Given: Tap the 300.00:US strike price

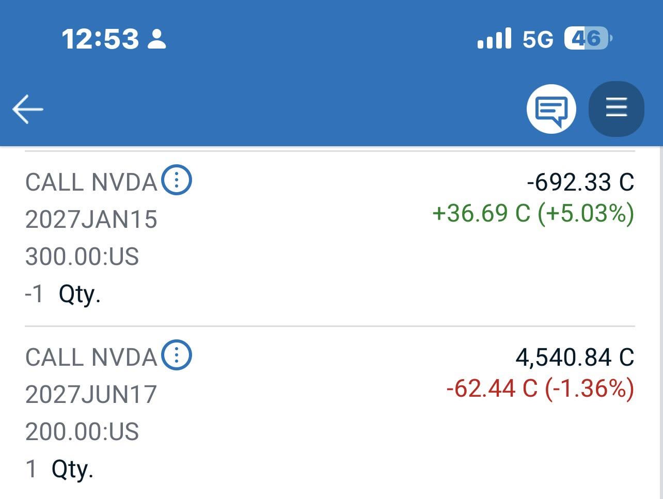Looking at the screenshot, I should (x=82, y=257).
